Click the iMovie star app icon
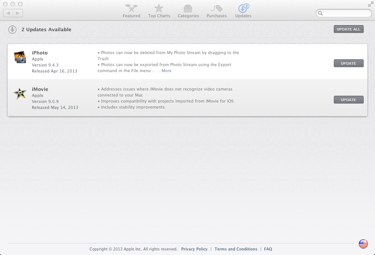The height and width of the screenshot is (255, 375). pos(19,94)
